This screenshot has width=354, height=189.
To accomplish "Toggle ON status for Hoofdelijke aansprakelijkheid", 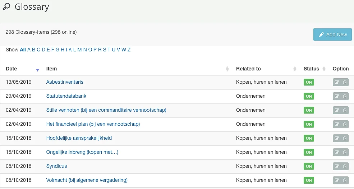I will [x=309, y=138].
